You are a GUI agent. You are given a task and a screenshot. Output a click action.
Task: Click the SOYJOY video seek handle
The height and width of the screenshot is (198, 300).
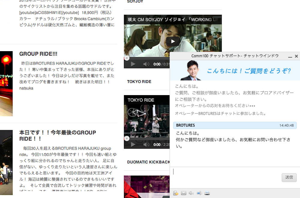pyautogui.click(x=127, y=58)
